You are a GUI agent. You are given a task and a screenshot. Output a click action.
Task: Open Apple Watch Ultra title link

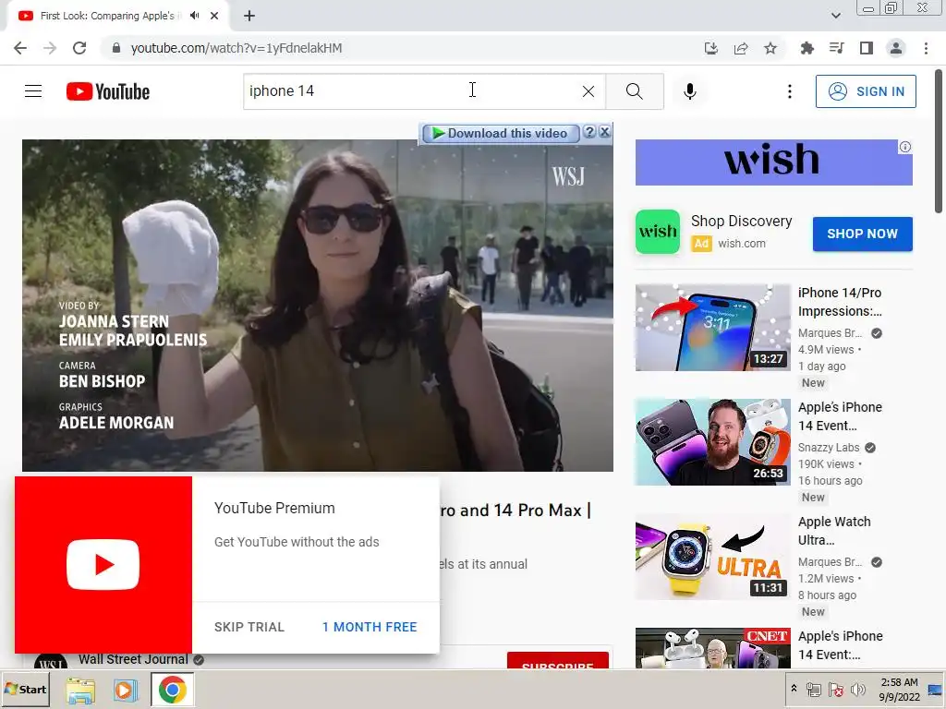click(x=834, y=531)
